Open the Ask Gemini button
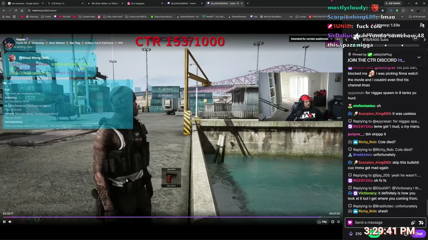 (x=393, y=3)
